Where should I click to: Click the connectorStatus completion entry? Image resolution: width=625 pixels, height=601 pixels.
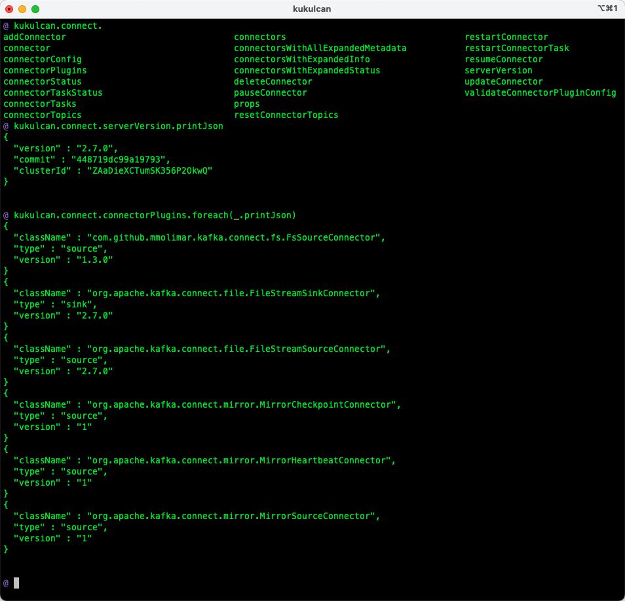click(x=43, y=82)
